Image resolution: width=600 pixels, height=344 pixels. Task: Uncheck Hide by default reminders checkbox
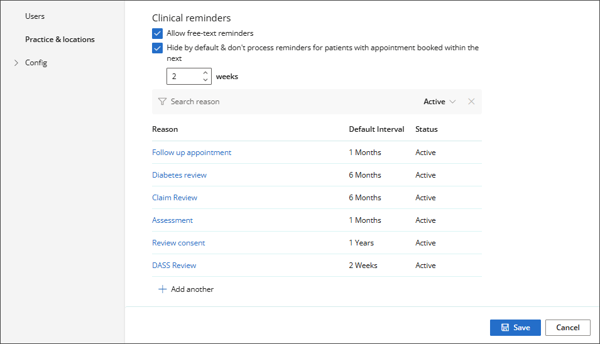pyautogui.click(x=157, y=48)
